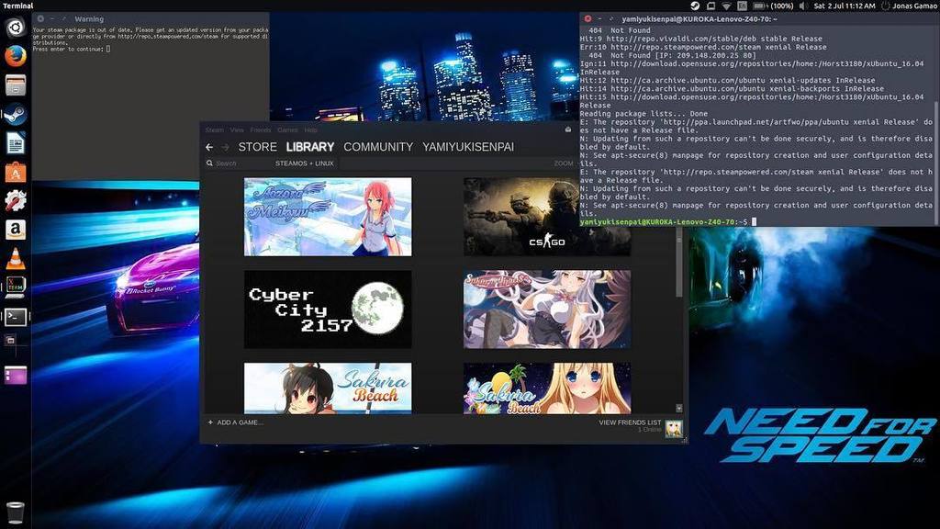
Task: Open the YAMIYUKISENPAI profile tab
Action: click(468, 147)
